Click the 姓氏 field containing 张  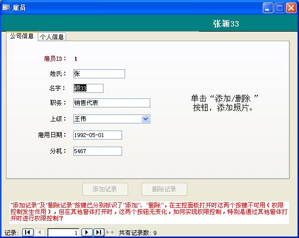pyautogui.click(x=99, y=74)
